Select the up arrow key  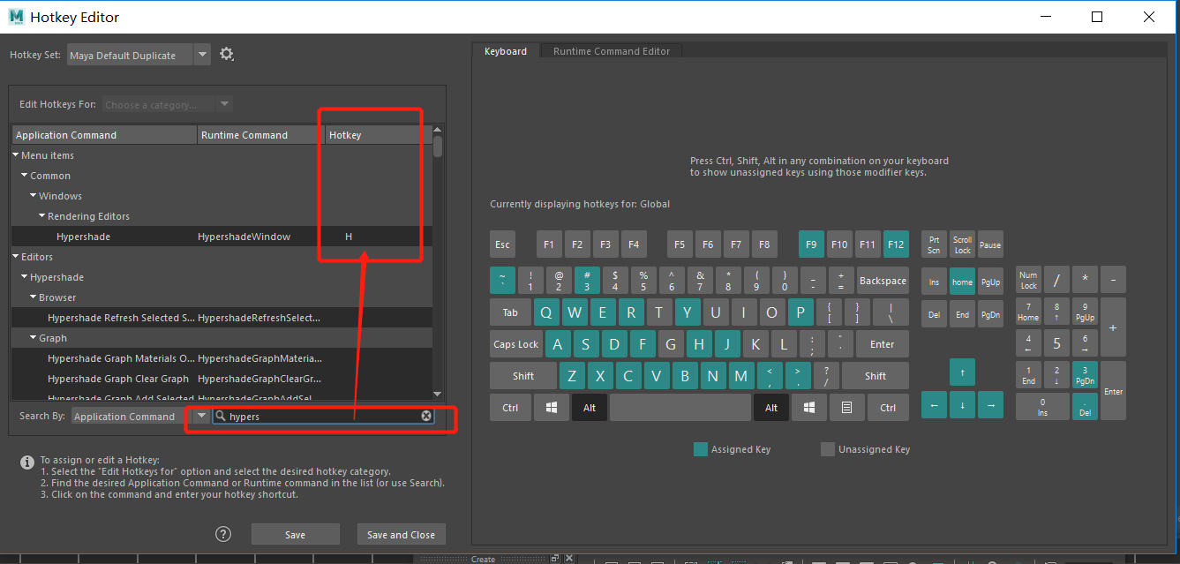[x=961, y=372]
